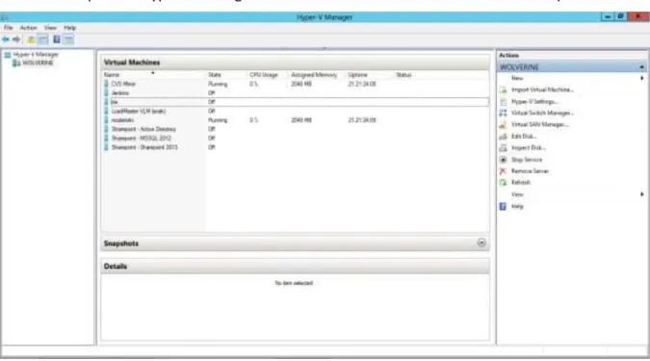650x361 pixels.
Task: Click the Details section header
Action: (x=295, y=267)
